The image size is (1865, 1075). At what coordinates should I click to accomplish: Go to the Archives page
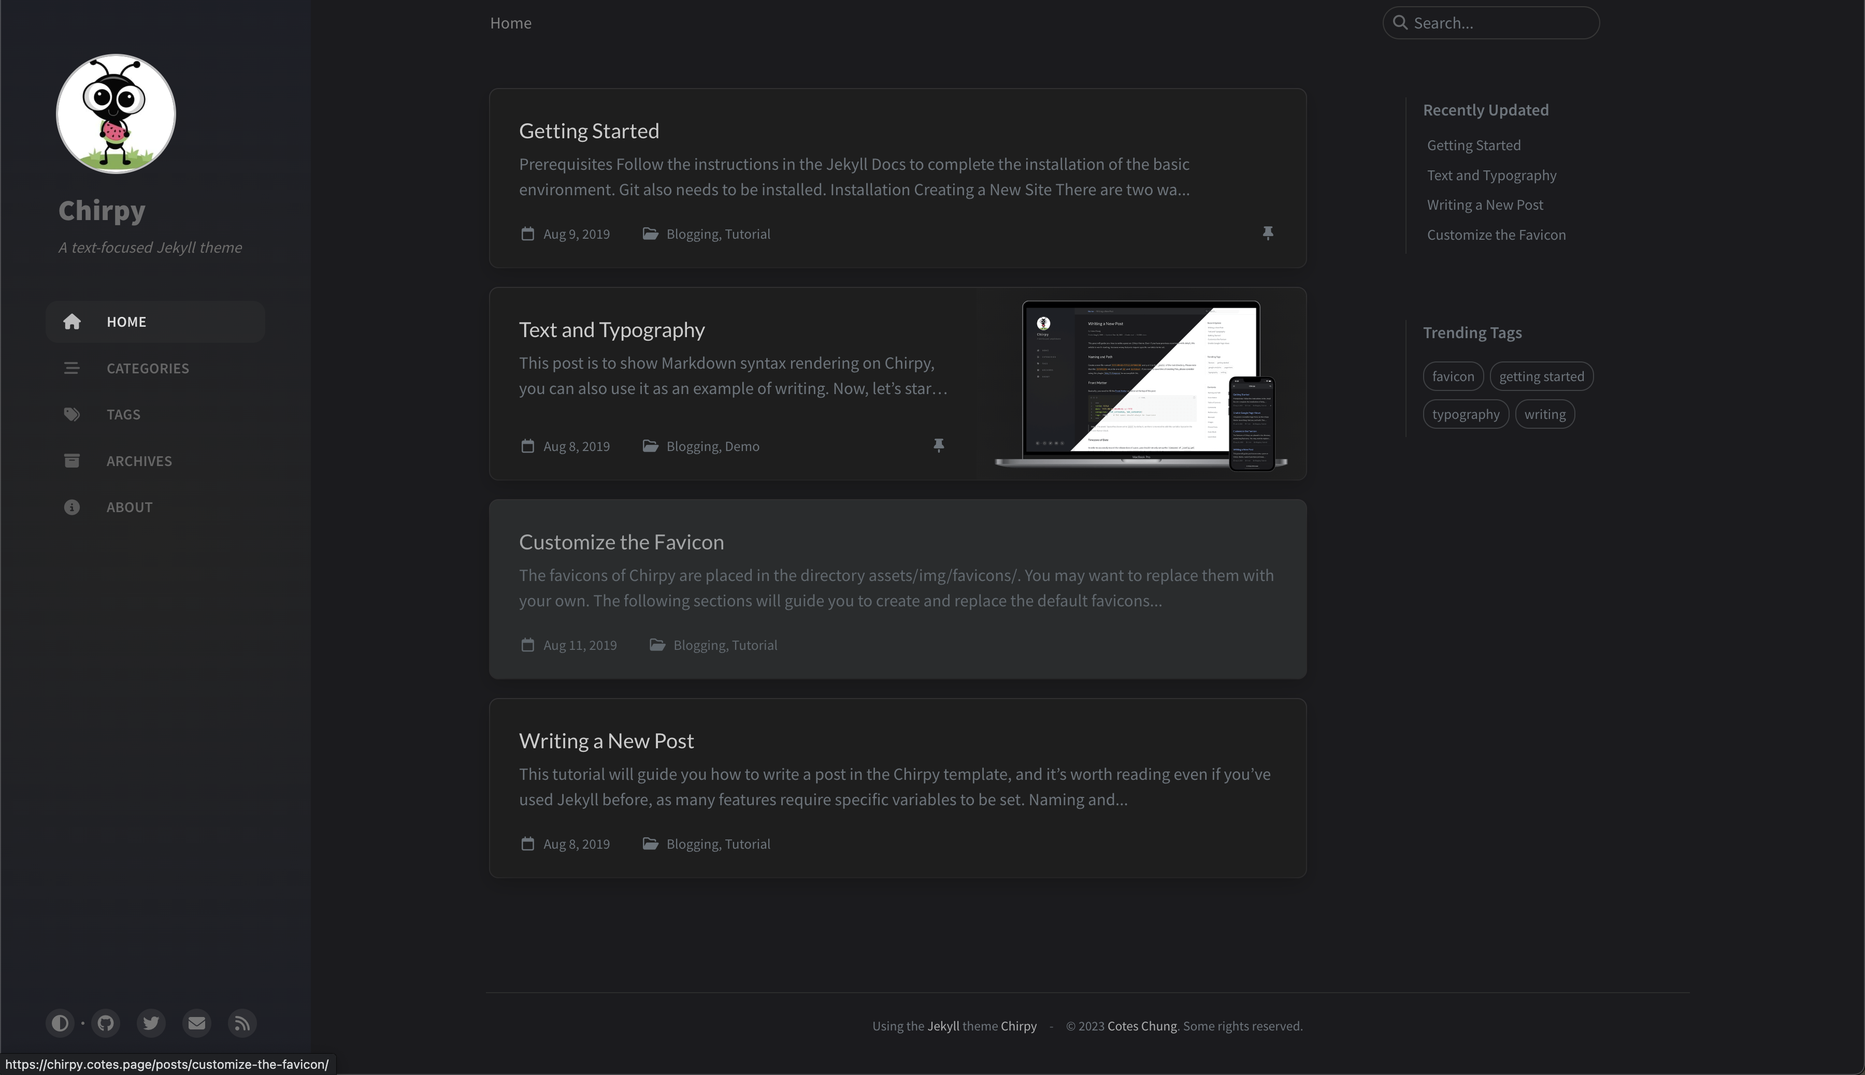139,461
